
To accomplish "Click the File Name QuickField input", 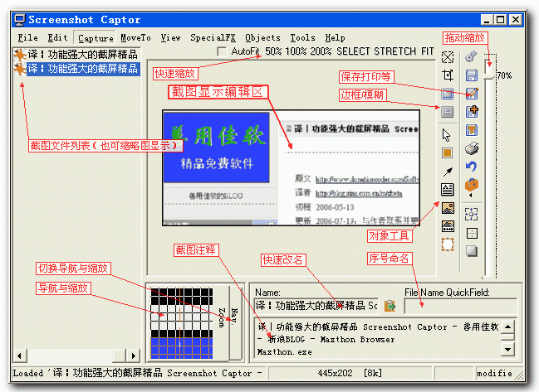I will [461, 306].
